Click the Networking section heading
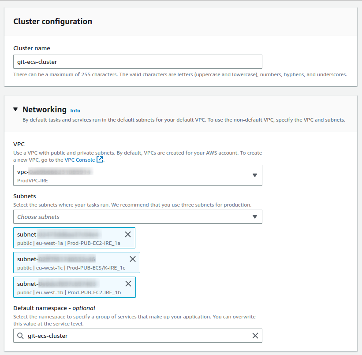The image size is (362, 355). click(45, 109)
